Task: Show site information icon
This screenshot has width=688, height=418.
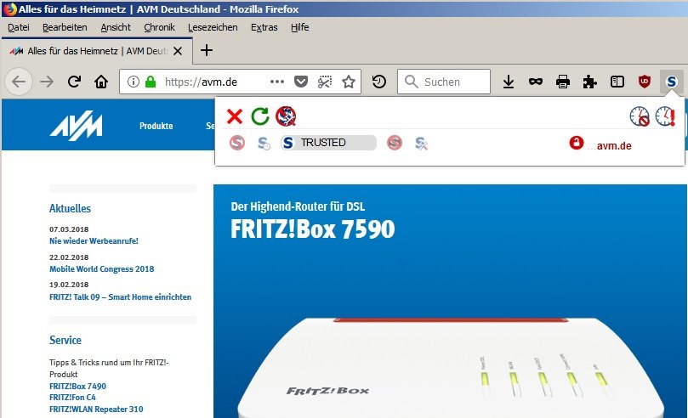Action: click(133, 82)
